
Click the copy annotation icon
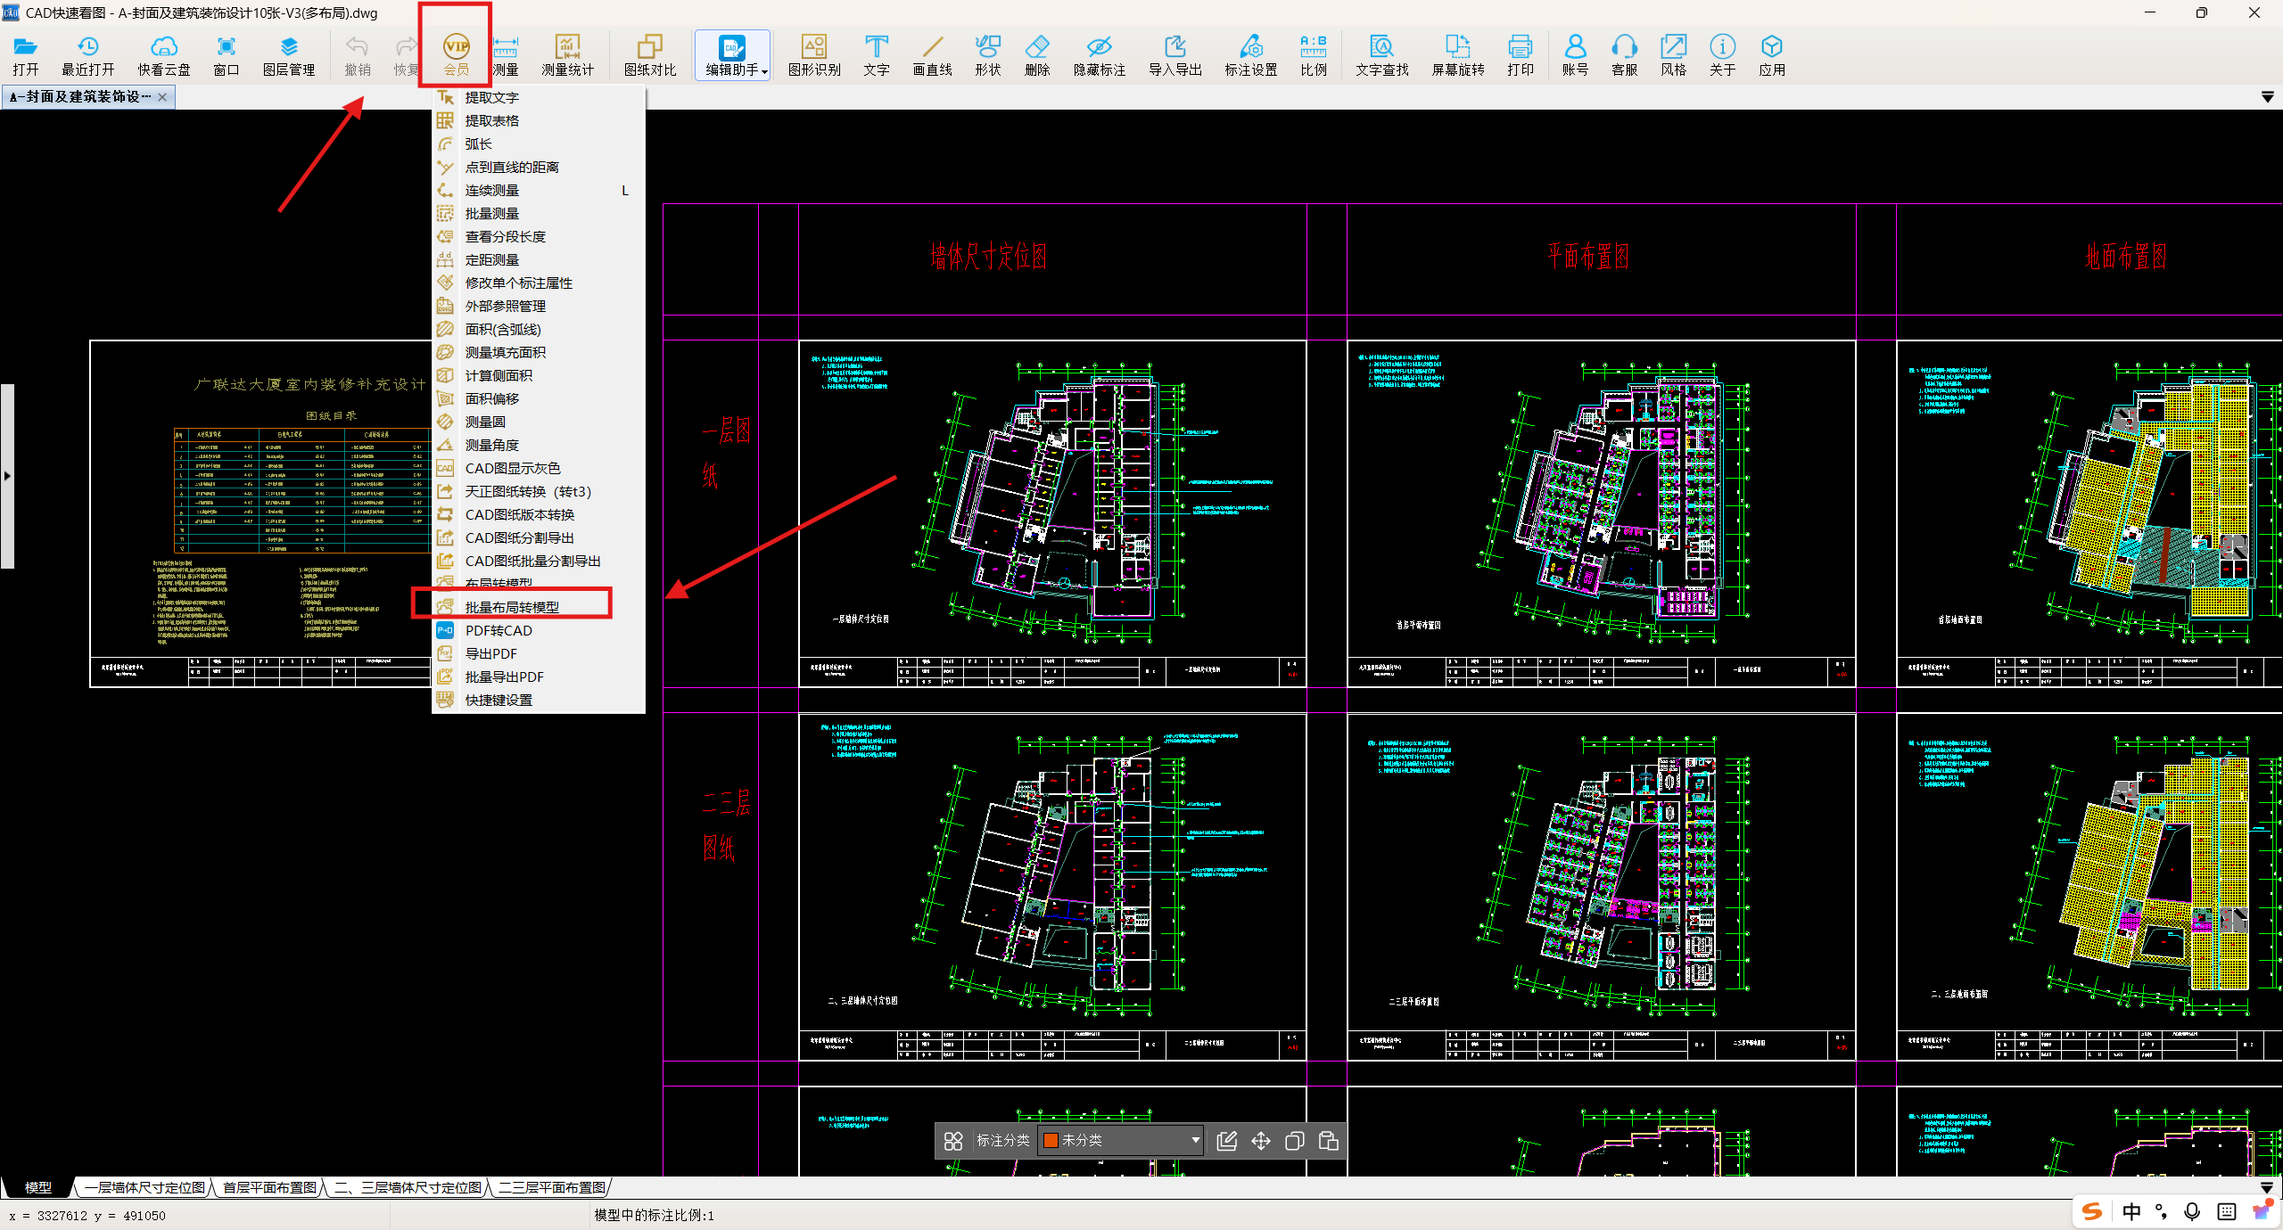[1295, 1141]
